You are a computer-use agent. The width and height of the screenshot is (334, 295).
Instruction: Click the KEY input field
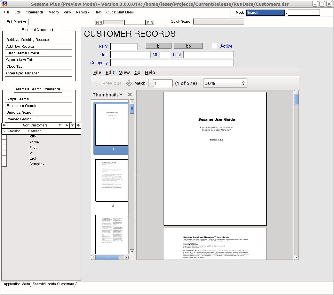click(x=124, y=47)
